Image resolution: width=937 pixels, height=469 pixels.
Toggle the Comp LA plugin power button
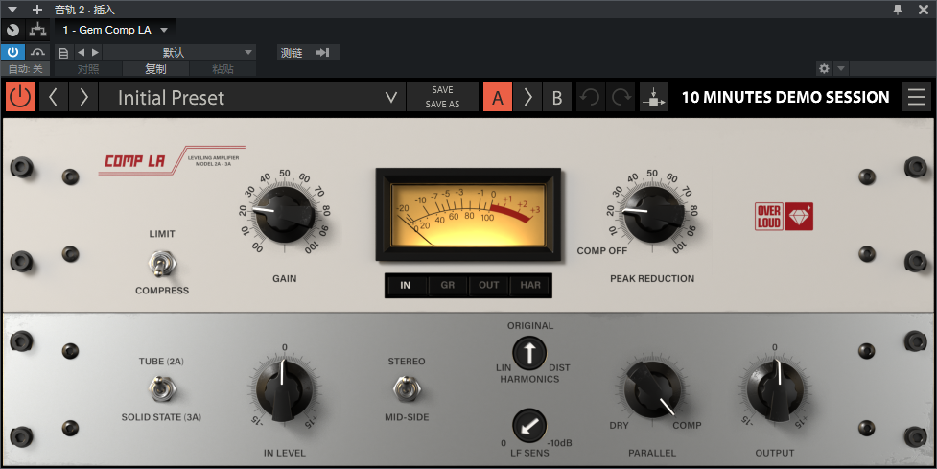[x=20, y=97]
